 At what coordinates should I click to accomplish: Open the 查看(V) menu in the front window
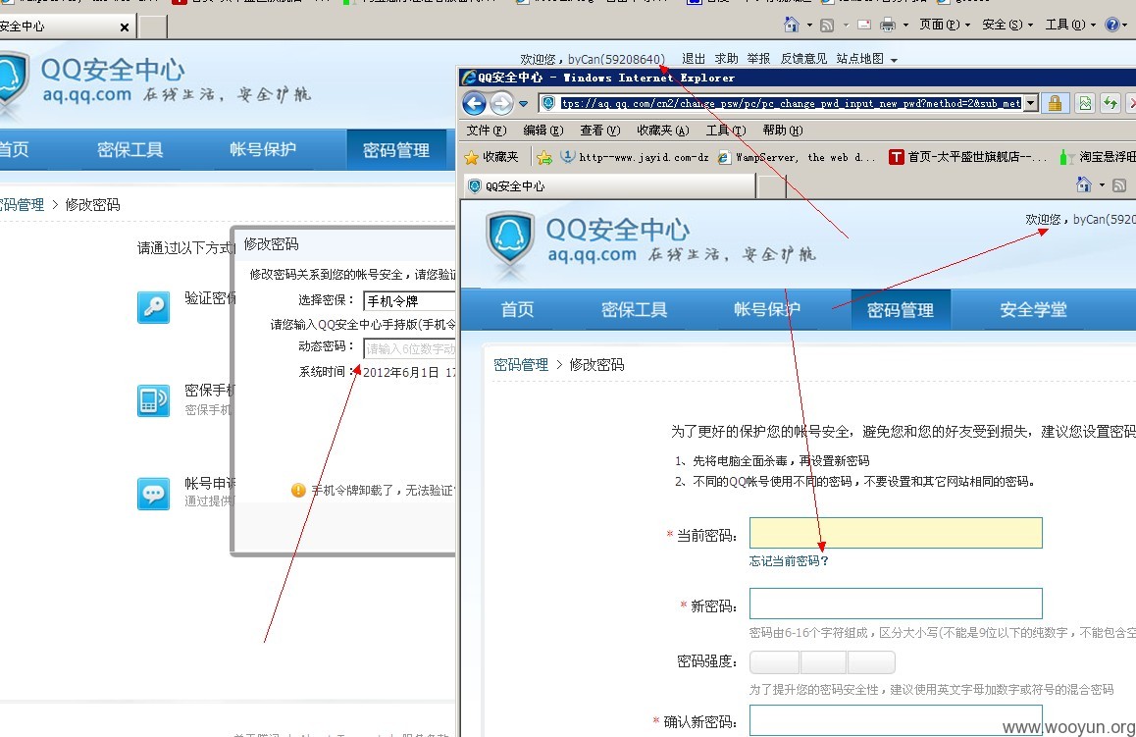pyautogui.click(x=599, y=131)
